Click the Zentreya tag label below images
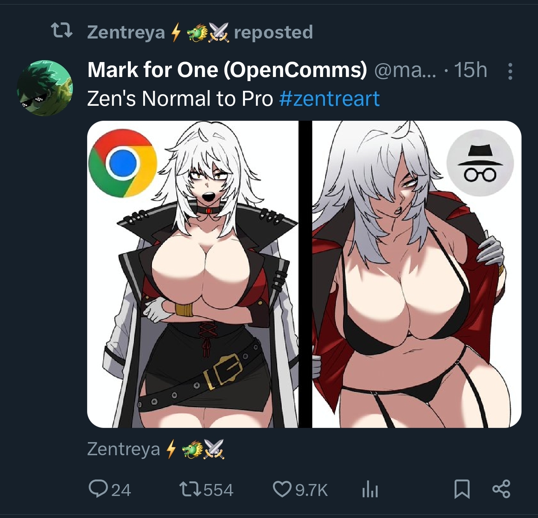Image resolution: width=538 pixels, height=518 pixels. (x=156, y=449)
